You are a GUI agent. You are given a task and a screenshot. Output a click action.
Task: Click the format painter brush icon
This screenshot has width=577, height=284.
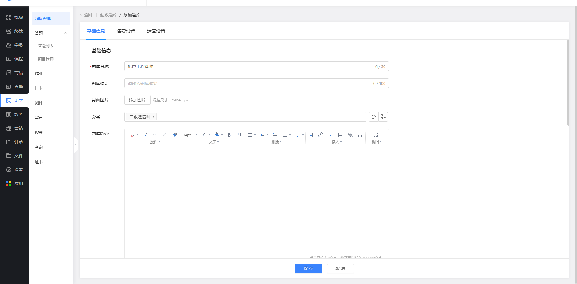[174, 135]
